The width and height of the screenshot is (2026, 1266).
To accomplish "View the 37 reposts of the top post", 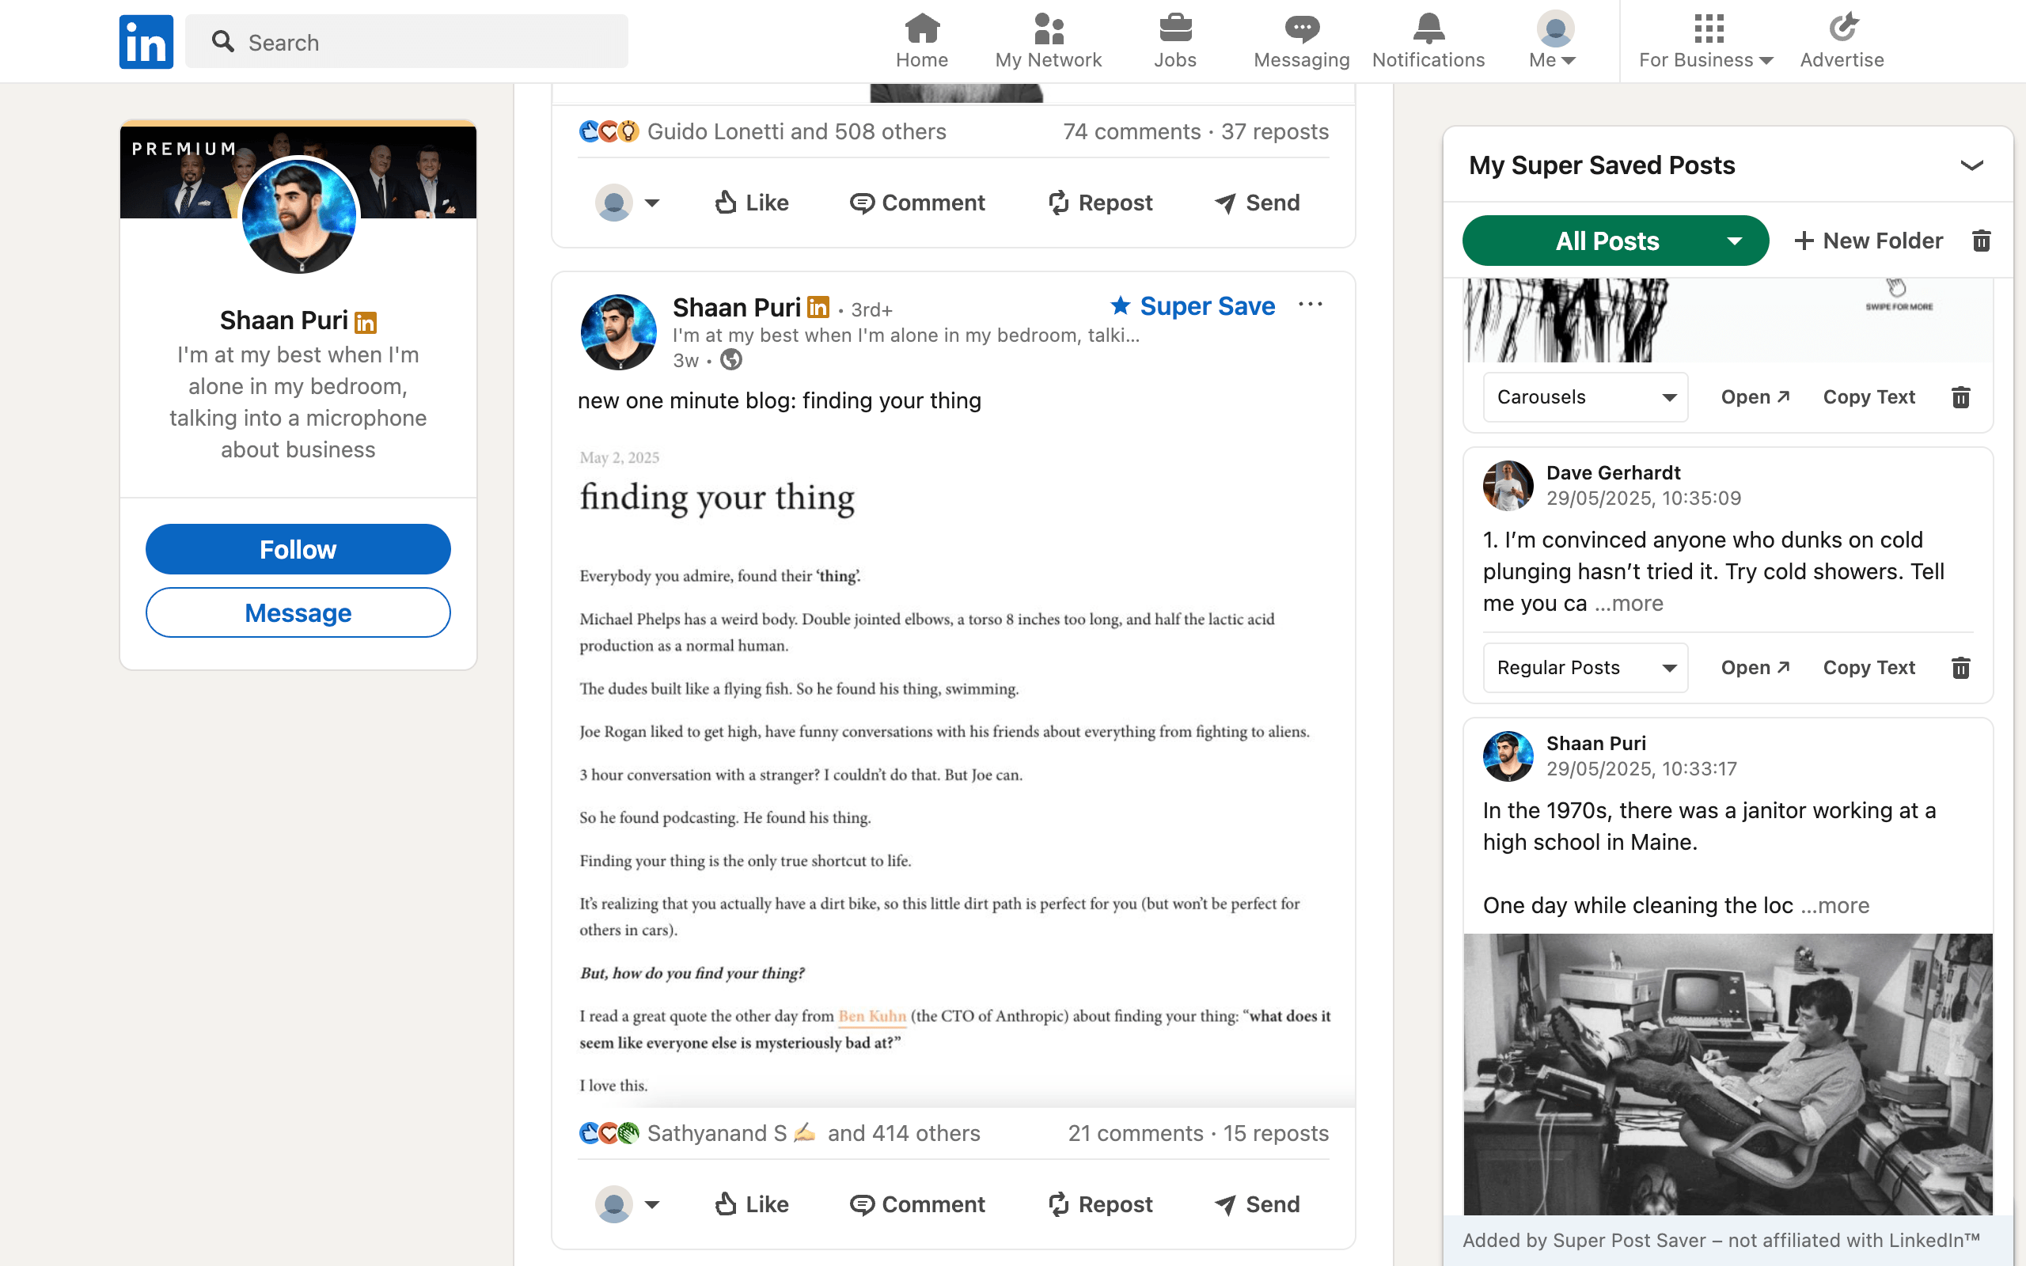I will click(1274, 131).
